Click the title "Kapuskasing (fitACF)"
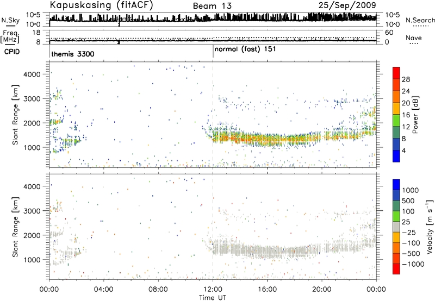The height and width of the screenshot is (301, 435). tap(102, 5)
